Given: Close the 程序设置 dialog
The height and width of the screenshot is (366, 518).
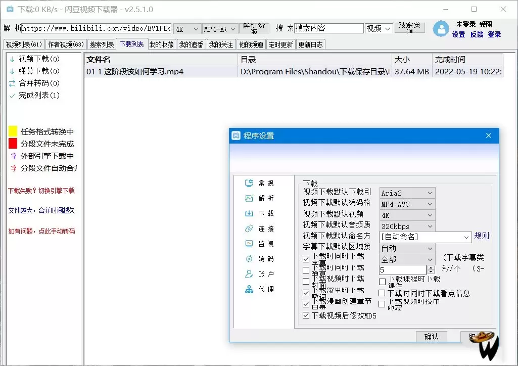Looking at the screenshot, I should point(489,136).
